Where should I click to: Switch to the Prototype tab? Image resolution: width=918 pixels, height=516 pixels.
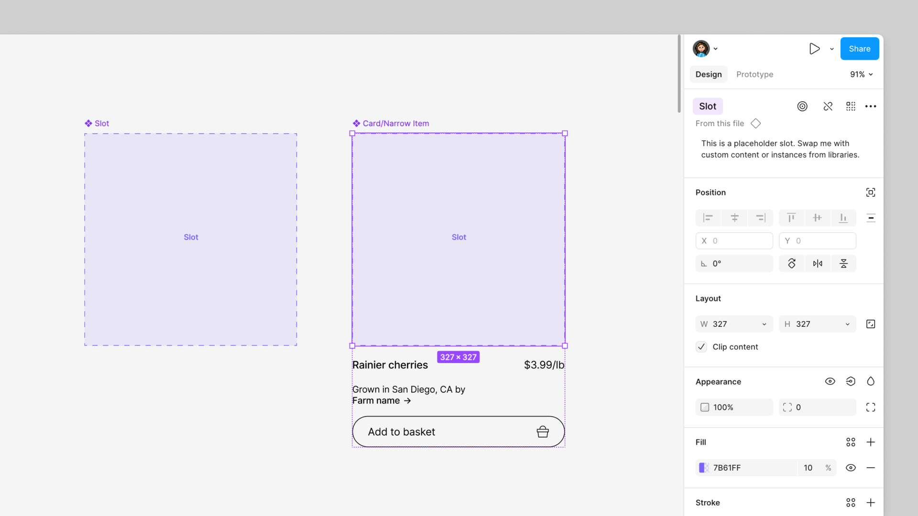click(754, 74)
